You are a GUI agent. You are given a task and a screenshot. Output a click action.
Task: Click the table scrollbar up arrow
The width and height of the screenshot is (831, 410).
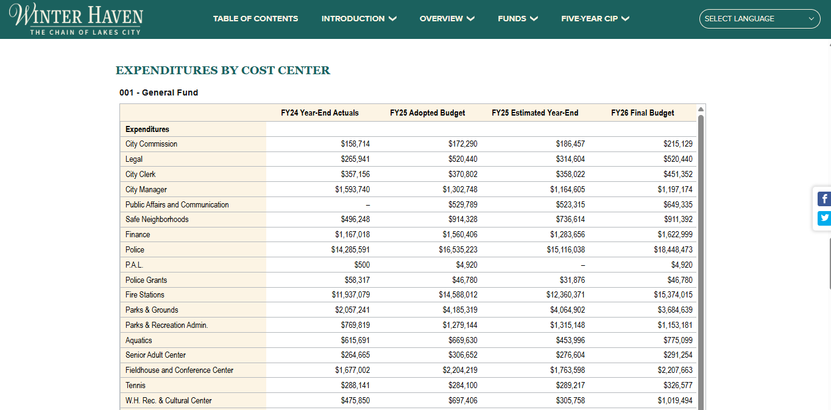click(x=701, y=109)
